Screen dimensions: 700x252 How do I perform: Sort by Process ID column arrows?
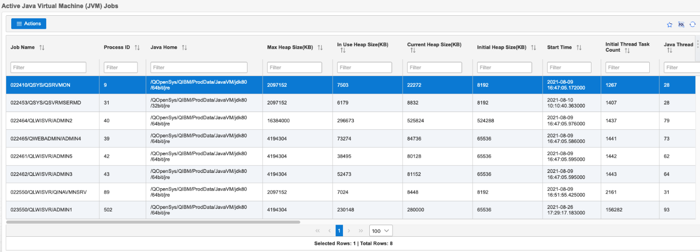click(x=137, y=47)
